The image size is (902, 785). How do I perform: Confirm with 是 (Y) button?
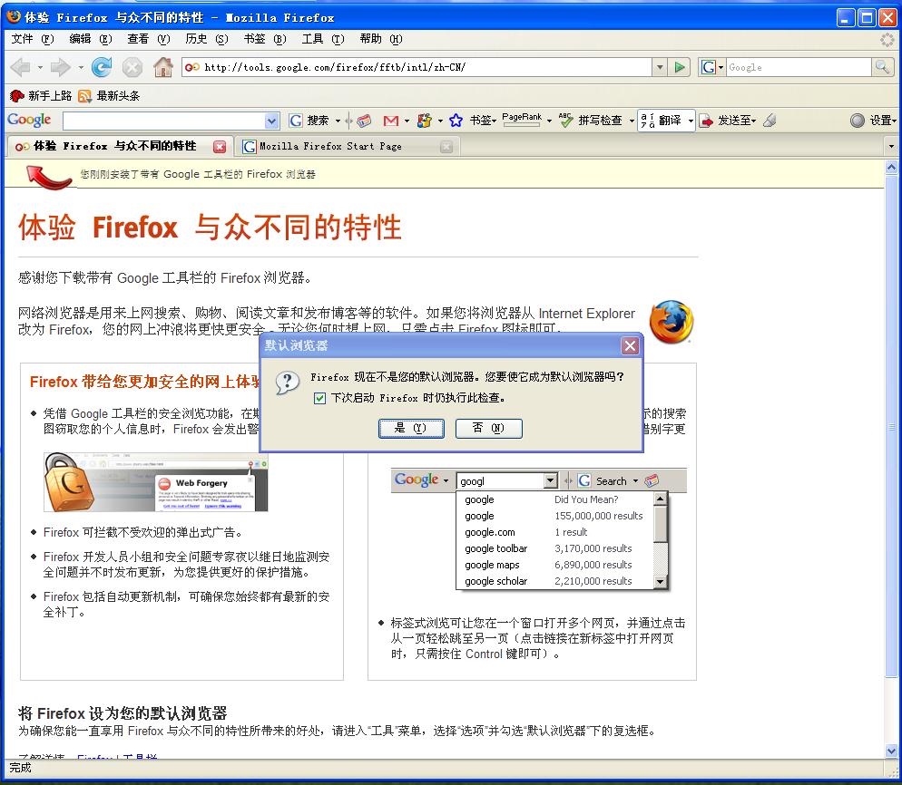point(411,429)
